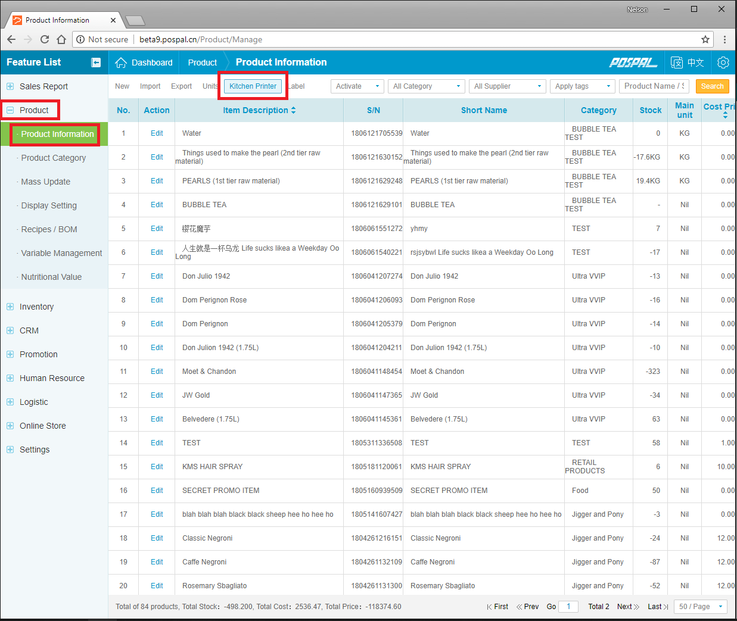This screenshot has width=737, height=621.
Task: Expand the Promotion section
Action: tap(10, 354)
